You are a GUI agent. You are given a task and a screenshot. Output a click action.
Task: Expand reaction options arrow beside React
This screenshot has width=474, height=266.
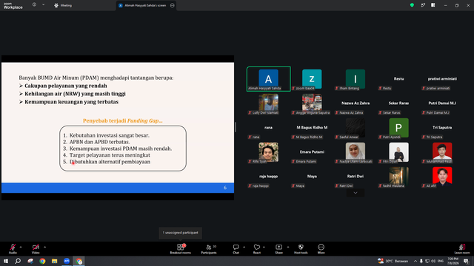tap(264, 247)
